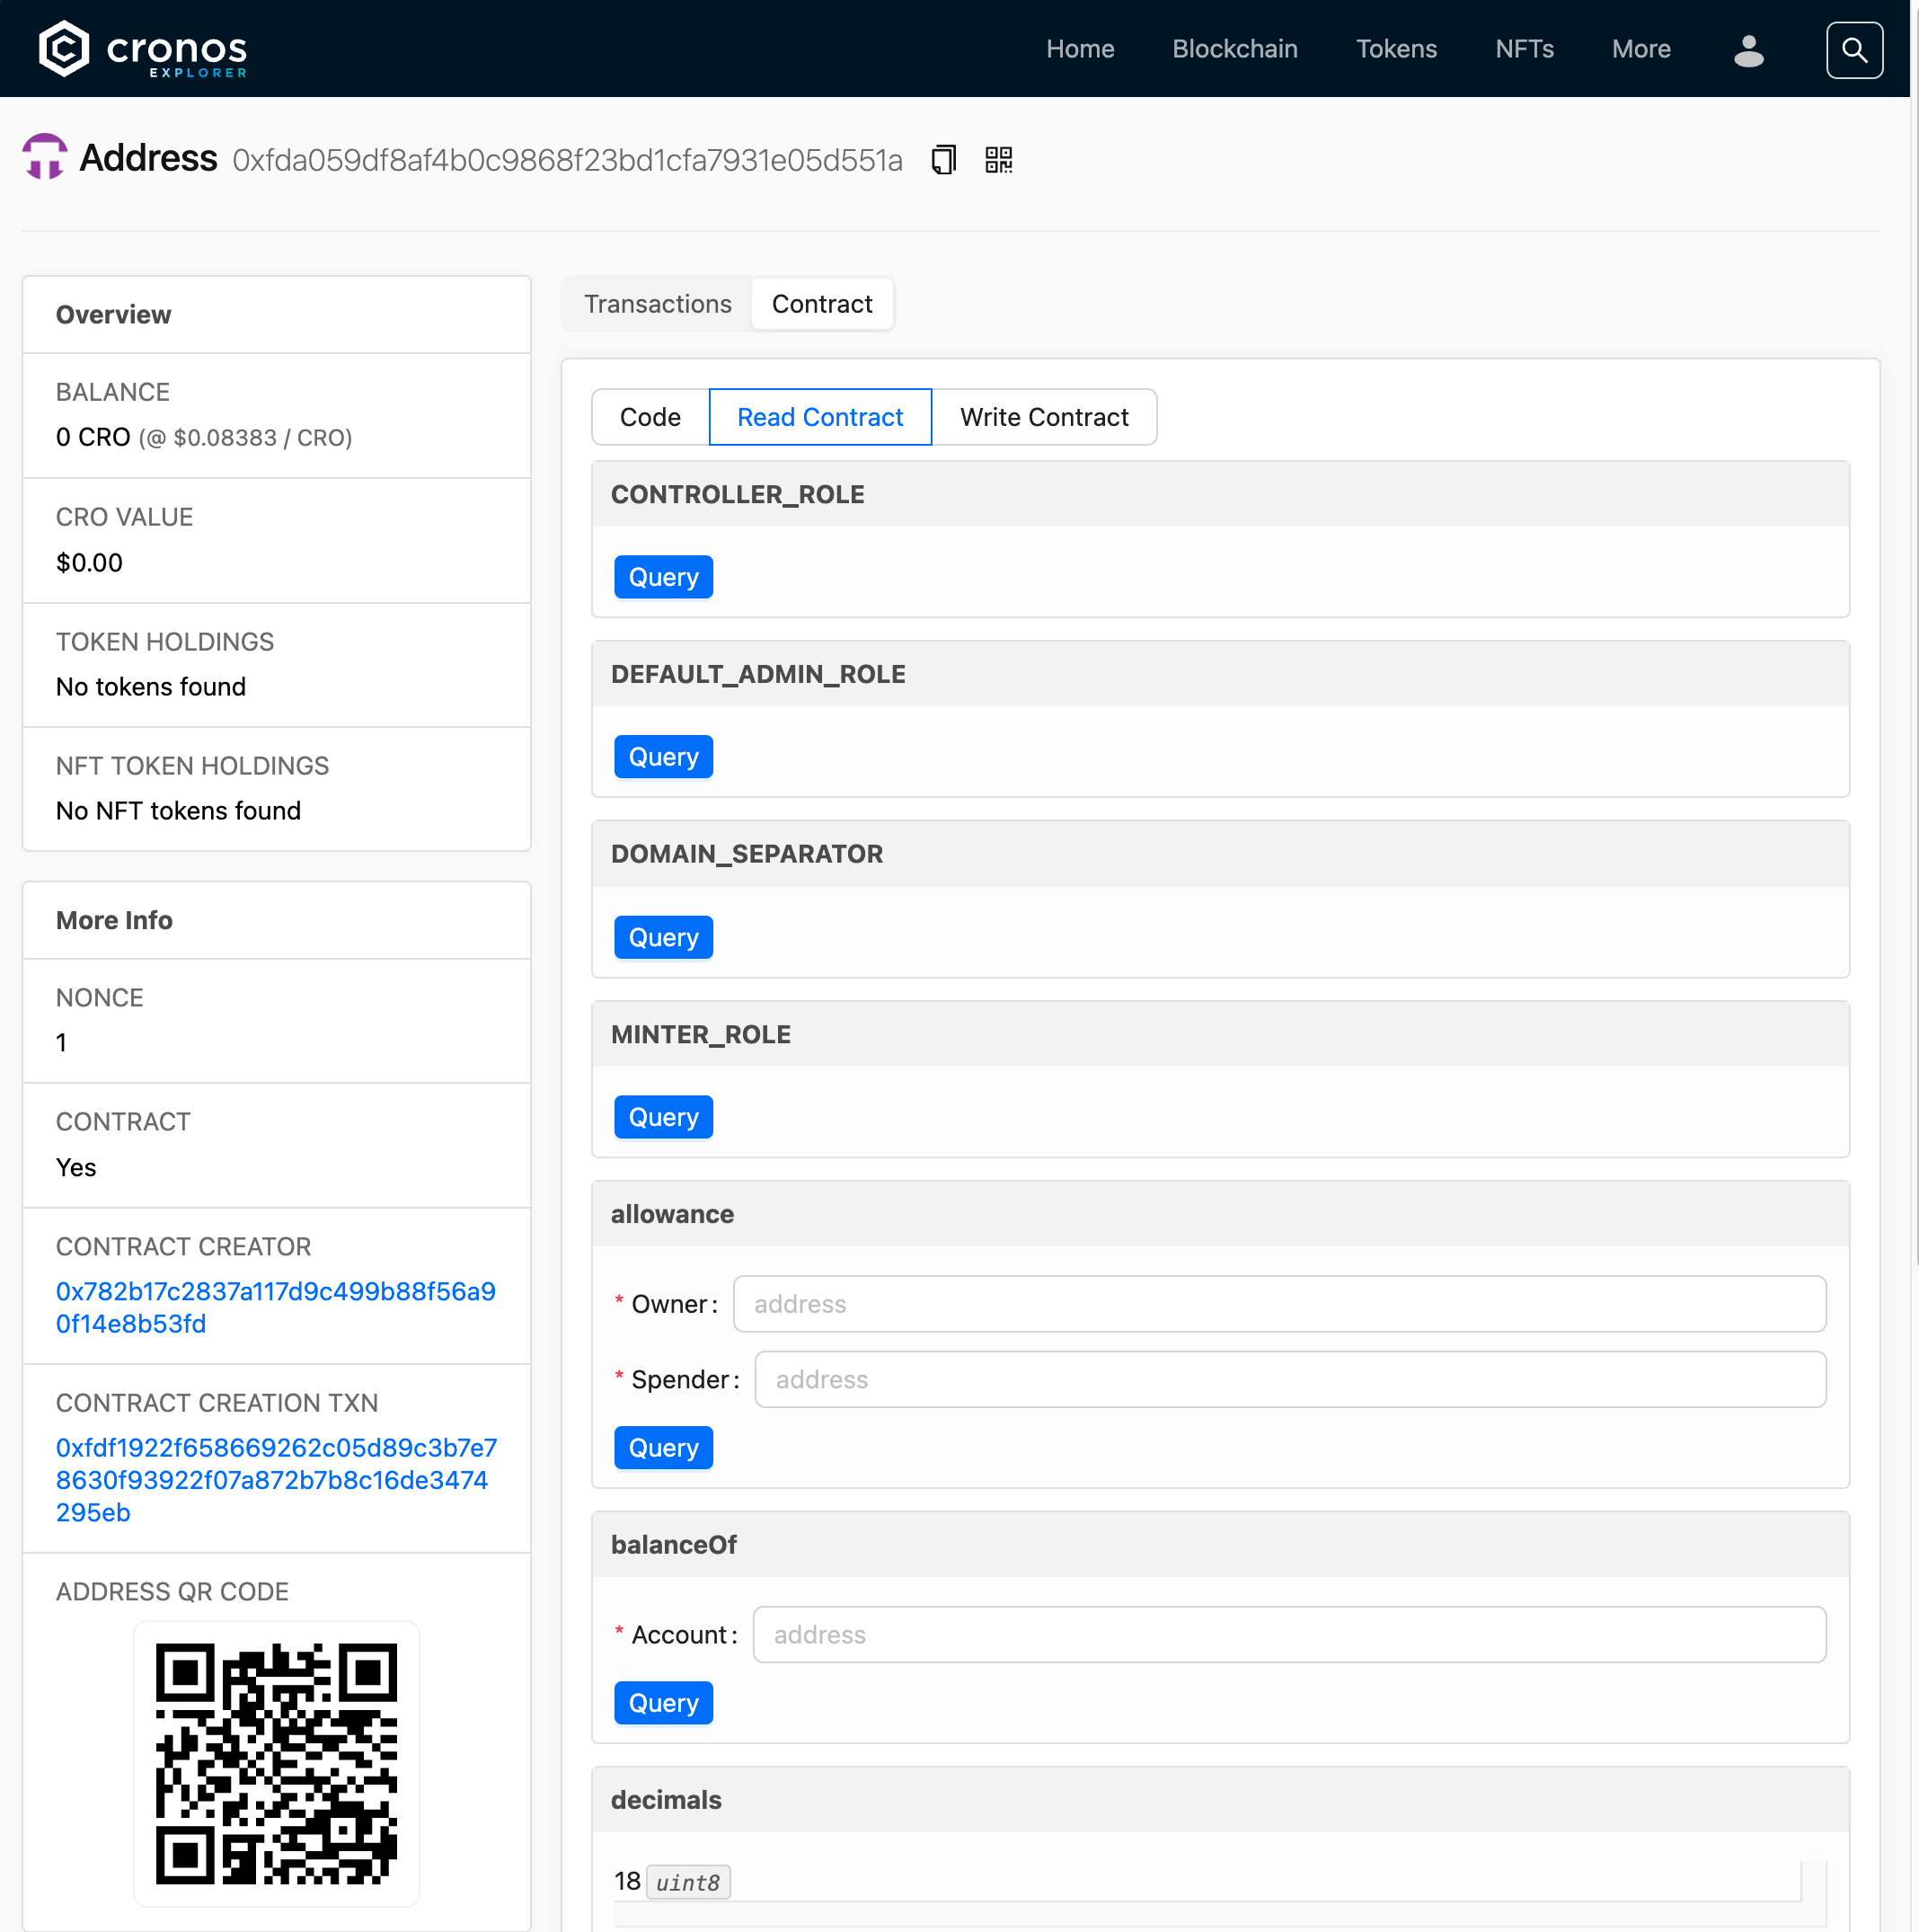
Task: Open the Blockchain nav menu
Action: click(x=1234, y=49)
